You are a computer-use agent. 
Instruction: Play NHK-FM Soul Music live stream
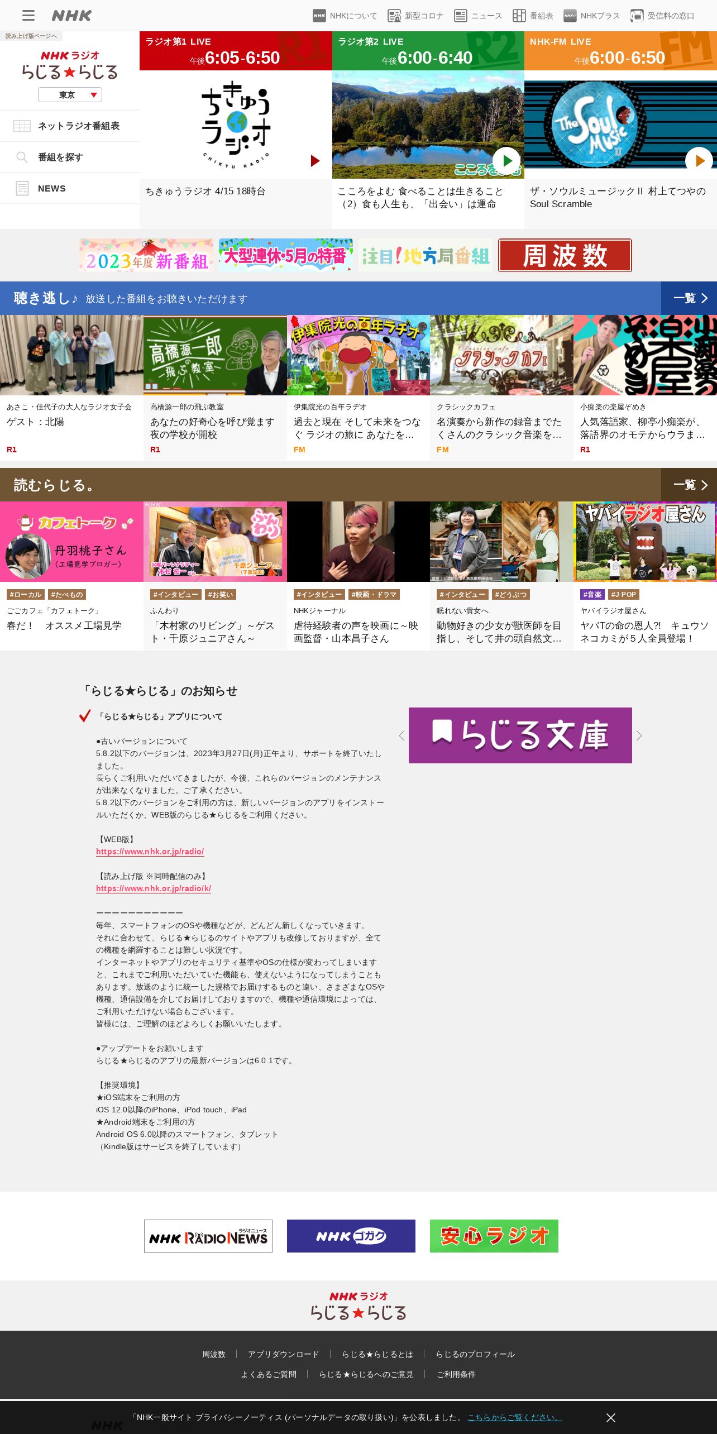[x=699, y=161]
